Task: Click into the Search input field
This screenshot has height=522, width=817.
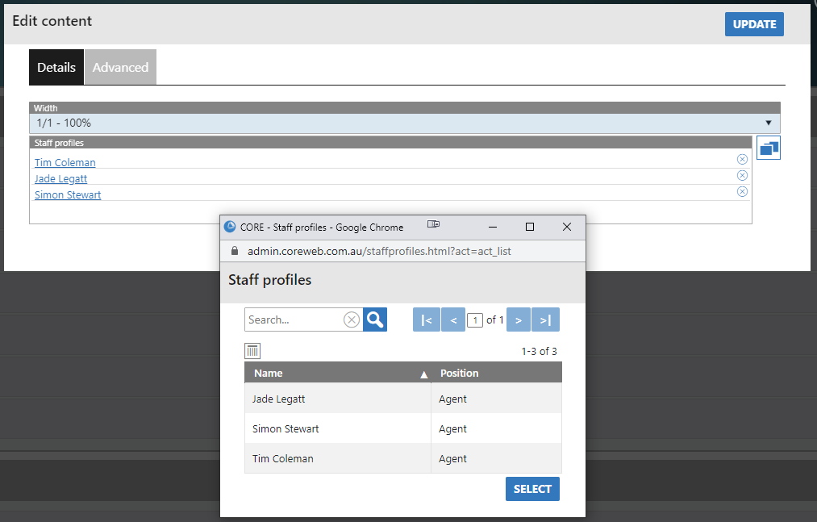Action: click(x=294, y=319)
